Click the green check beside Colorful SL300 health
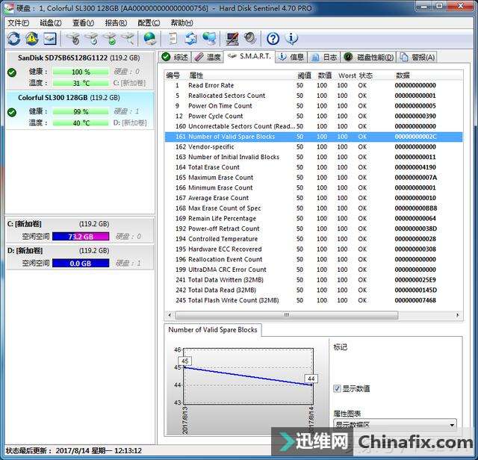Image resolution: width=478 pixels, height=460 pixels. [x=12, y=113]
